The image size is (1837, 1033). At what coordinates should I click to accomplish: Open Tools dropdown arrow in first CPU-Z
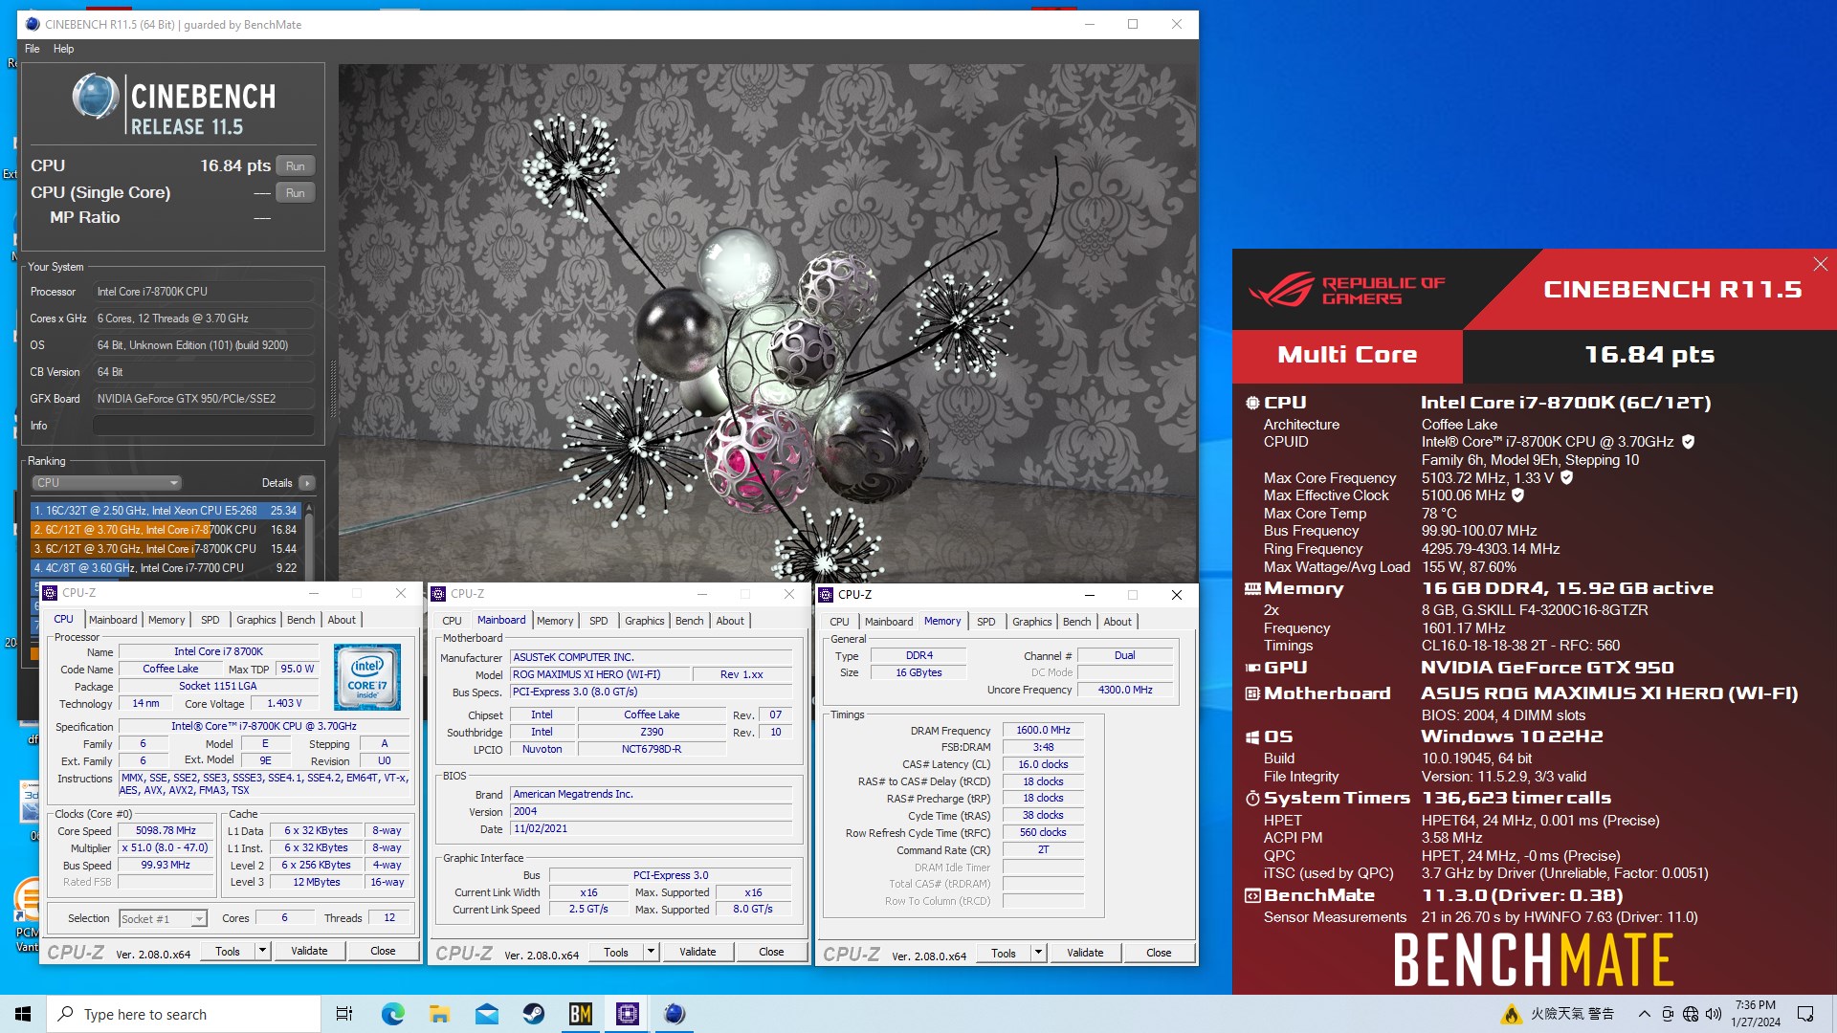click(x=262, y=951)
